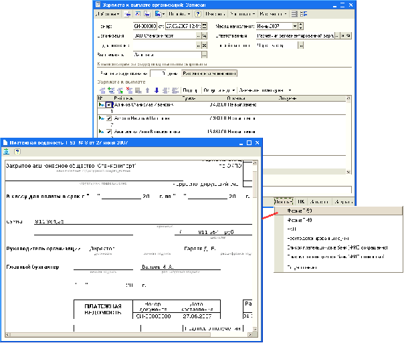The image size is (404, 343).
Task: Choose the bank transfer list with shortened ФИО
Action: 338,247
